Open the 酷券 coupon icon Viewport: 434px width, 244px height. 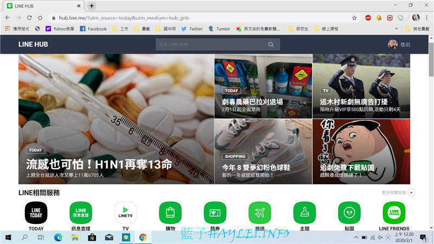[x=215, y=213]
